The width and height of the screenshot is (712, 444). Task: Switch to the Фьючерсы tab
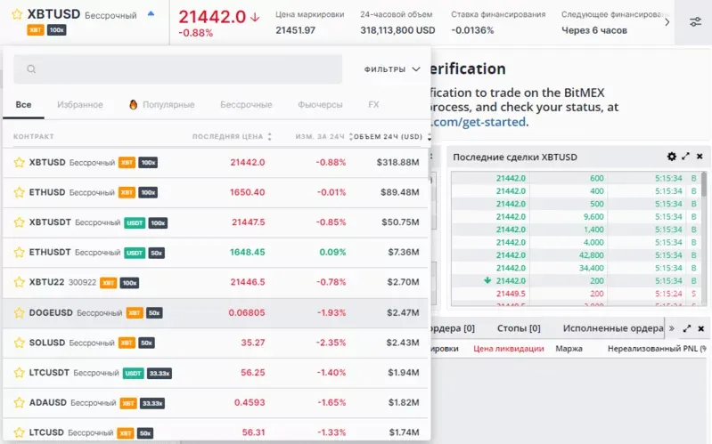point(320,105)
